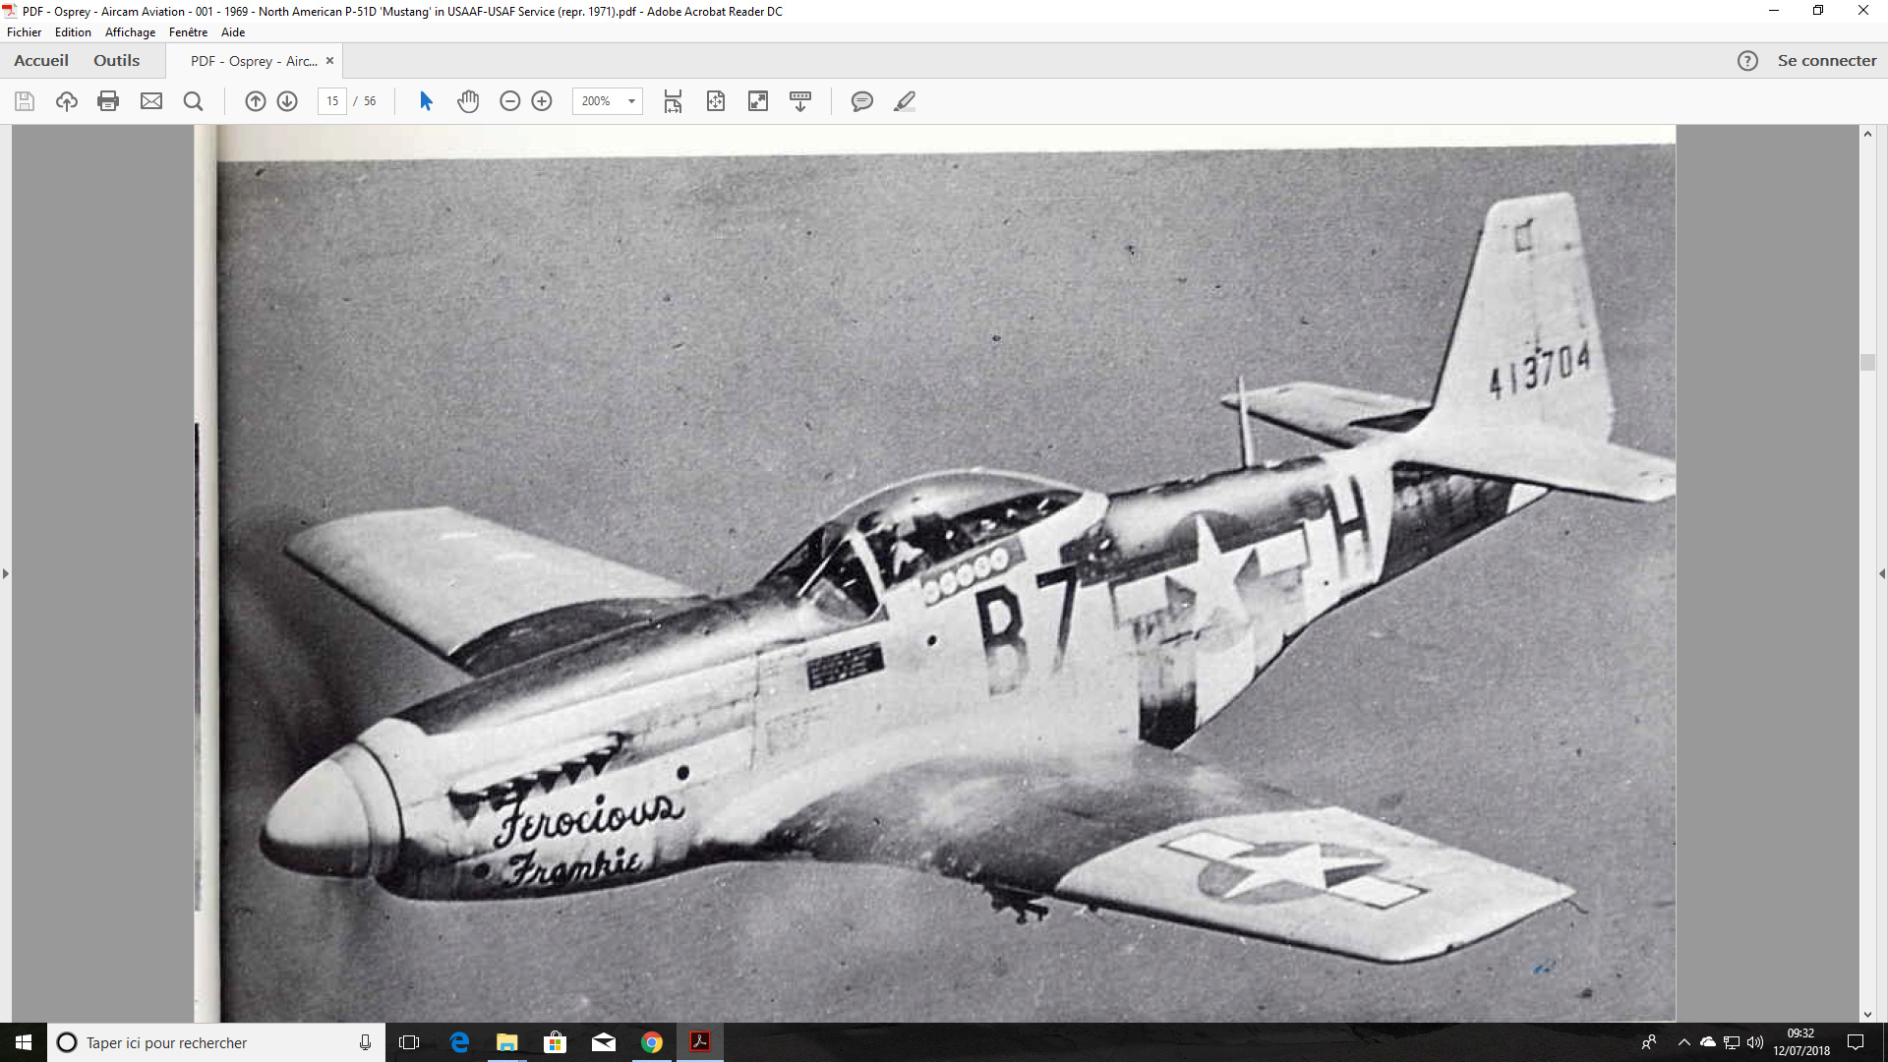Image resolution: width=1888 pixels, height=1062 pixels.
Task: Activate the selection arrow tool
Action: tap(426, 101)
